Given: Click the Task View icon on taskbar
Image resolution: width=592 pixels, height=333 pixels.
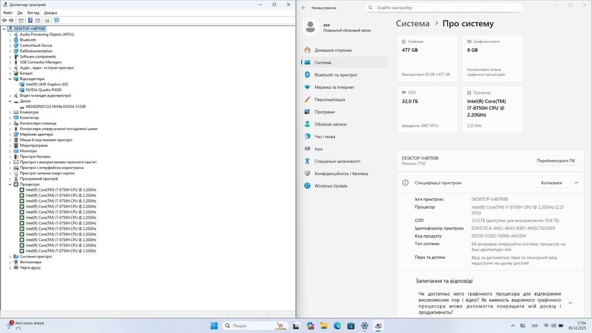Looking at the screenshot, I should click(x=296, y=326).
